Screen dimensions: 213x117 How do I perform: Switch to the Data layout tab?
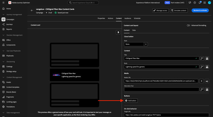(134, 30)
